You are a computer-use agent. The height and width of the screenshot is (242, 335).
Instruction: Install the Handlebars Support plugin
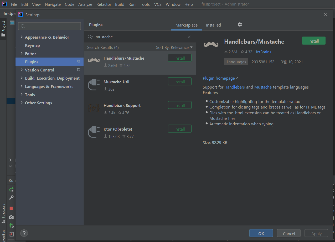pos(180,105)
